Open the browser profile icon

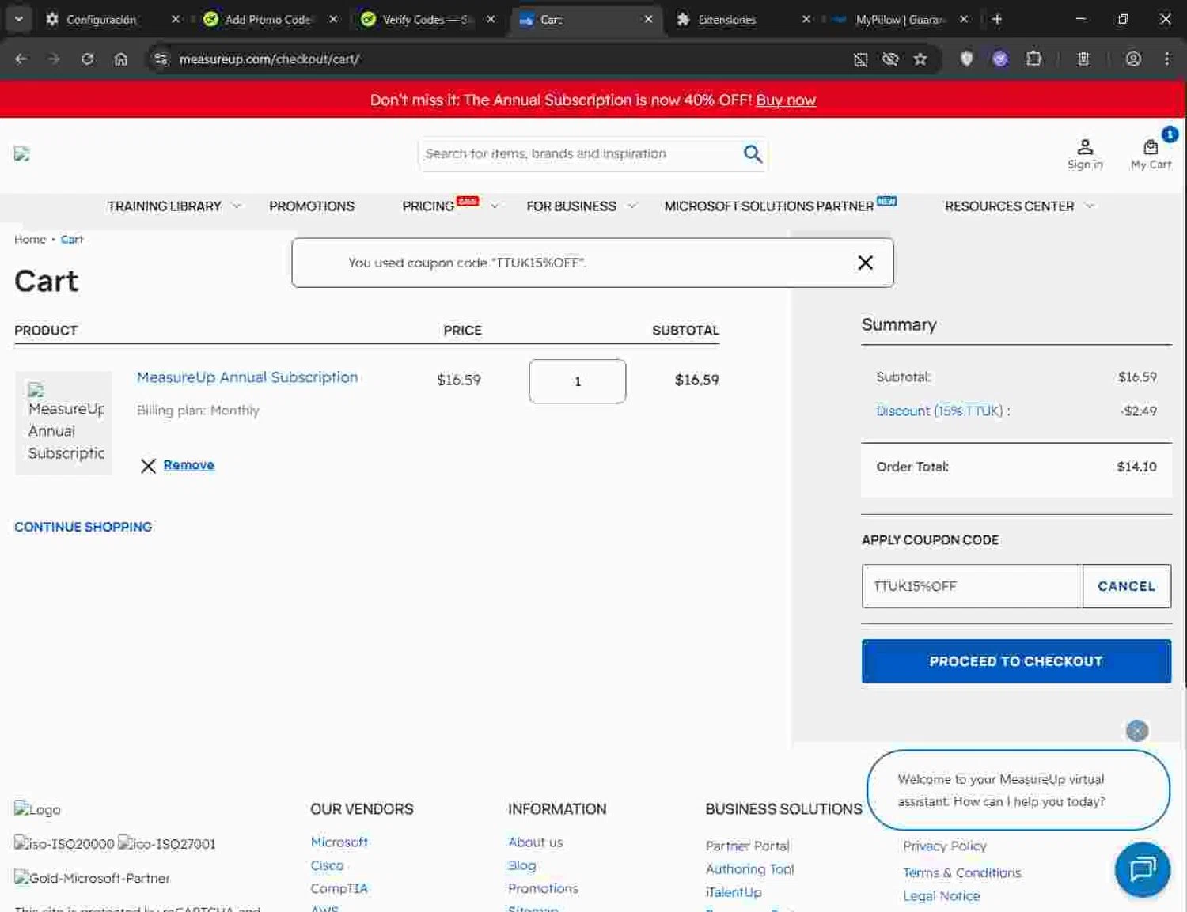coord(1133,59)
